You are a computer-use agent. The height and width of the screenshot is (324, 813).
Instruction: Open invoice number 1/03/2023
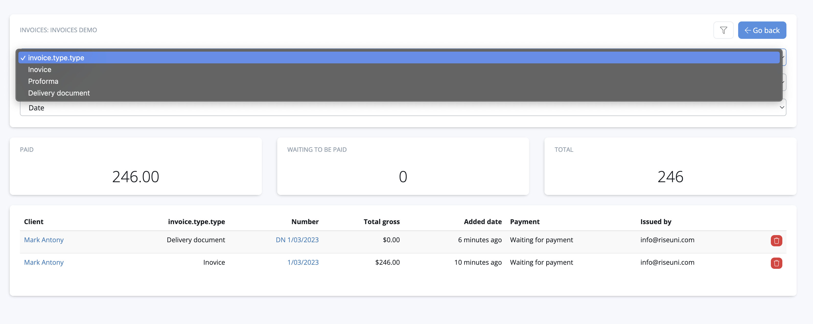click(303, 262)
